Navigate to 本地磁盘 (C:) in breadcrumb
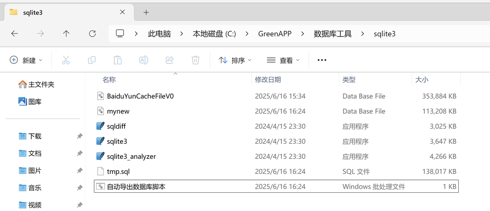Image resolution: width=490 pixels, height=211 pixels. pyautogui.click(x=214, y=34)
